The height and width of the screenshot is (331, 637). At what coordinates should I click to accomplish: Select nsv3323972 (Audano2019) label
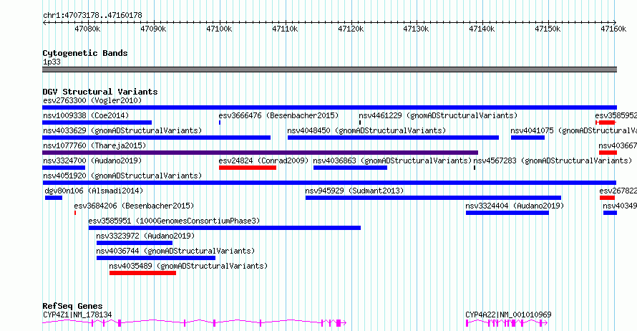tap(145, 236)
